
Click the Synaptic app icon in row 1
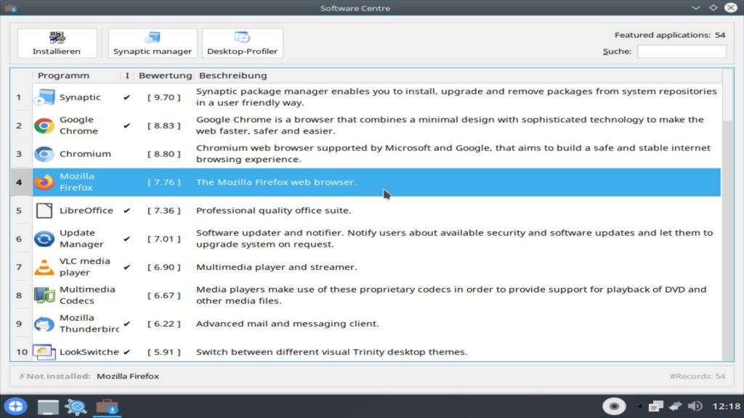click(x=44, y=97)
